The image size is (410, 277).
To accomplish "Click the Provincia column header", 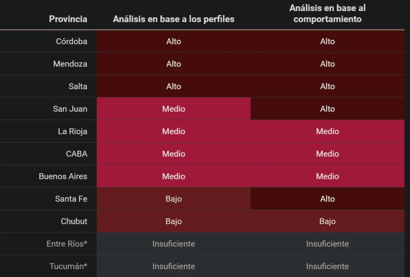I will [68, 19].
